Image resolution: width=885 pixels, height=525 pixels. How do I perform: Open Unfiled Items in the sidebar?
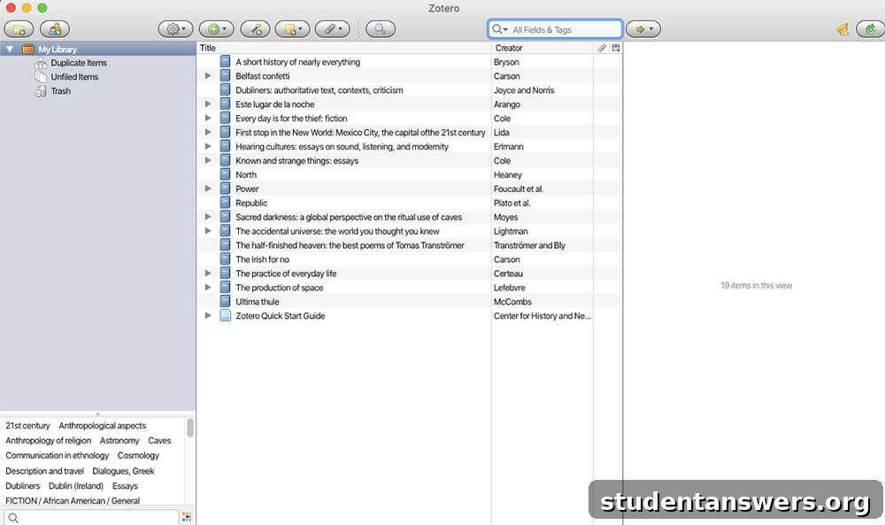point(74,77)
